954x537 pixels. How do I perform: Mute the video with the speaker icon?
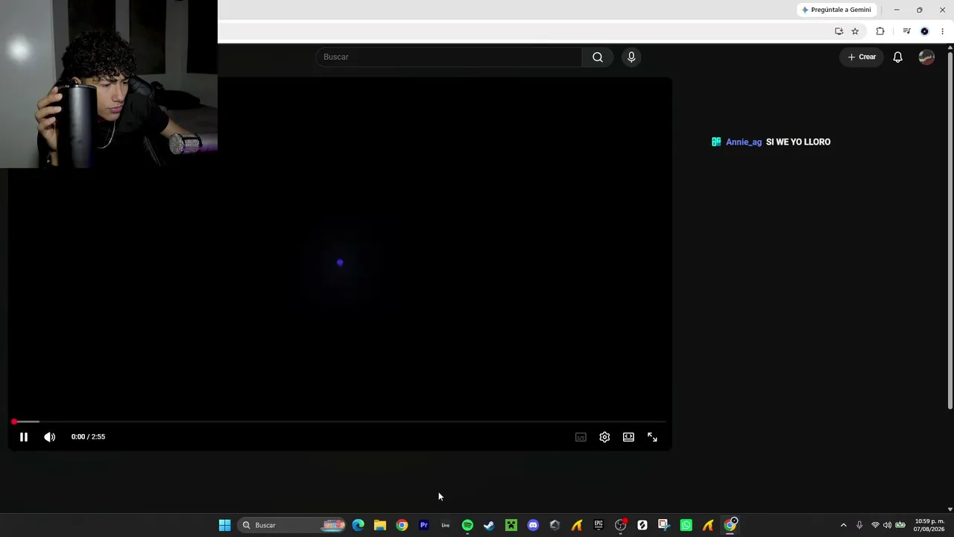point(49,437)
